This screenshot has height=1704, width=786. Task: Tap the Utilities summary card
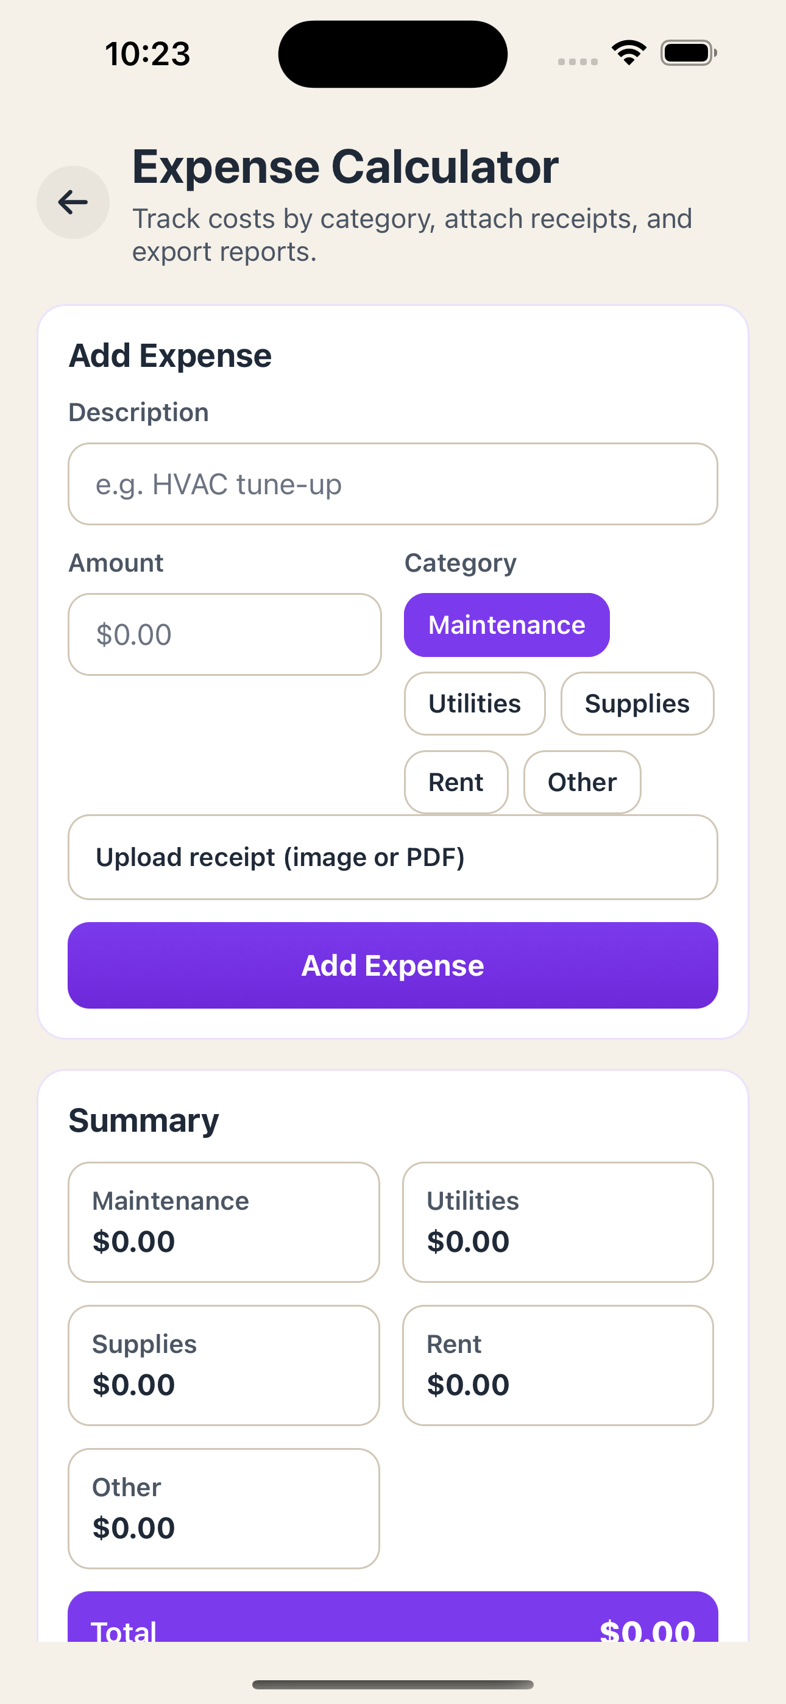(x=558, y=1221)
